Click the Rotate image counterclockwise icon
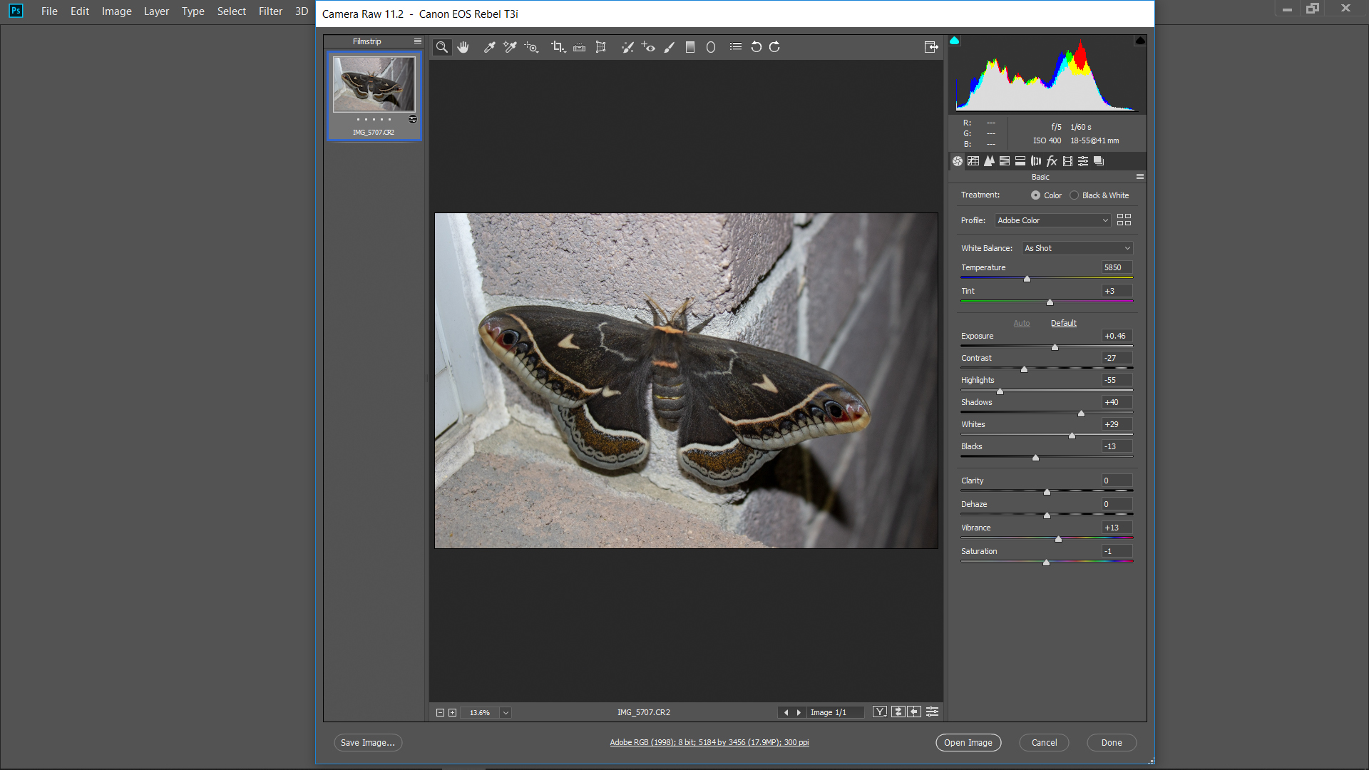Screen dimensions: 1369x770 pos(757,47)
